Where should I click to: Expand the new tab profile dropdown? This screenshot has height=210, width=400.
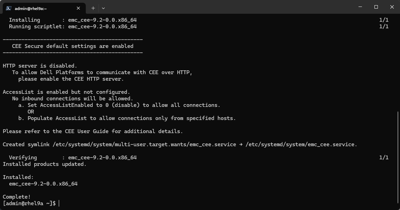[103, 8]
